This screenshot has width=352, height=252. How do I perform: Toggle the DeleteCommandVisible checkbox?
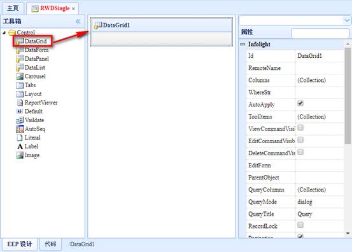(x=300, y=152)
